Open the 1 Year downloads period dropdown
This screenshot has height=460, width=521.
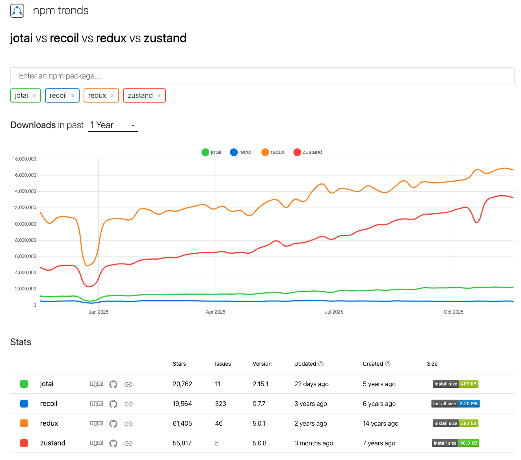(x=113, y=125)
